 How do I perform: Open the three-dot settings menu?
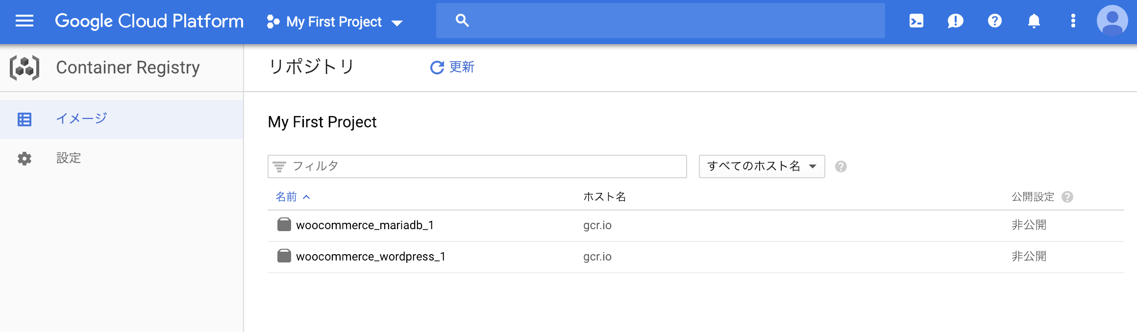[x=1073, y=21]
